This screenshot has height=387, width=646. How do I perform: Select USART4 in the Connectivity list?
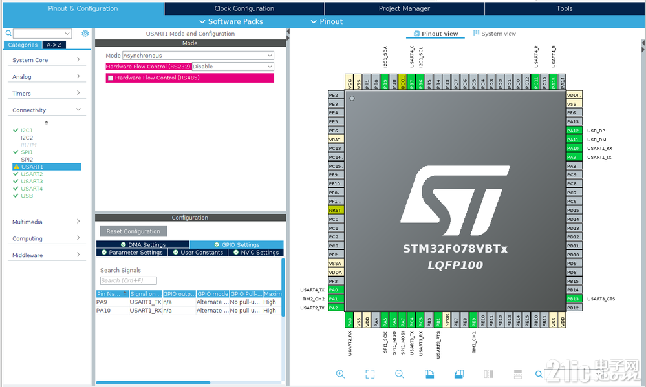32,189
